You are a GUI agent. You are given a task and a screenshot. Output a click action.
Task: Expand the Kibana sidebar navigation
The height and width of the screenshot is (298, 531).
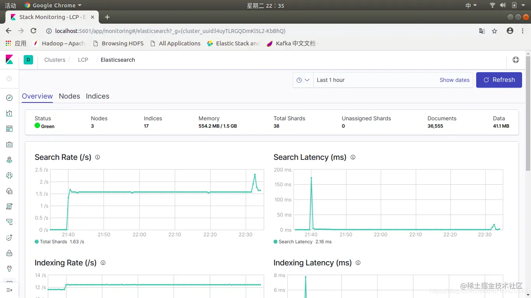click(9, 290)
